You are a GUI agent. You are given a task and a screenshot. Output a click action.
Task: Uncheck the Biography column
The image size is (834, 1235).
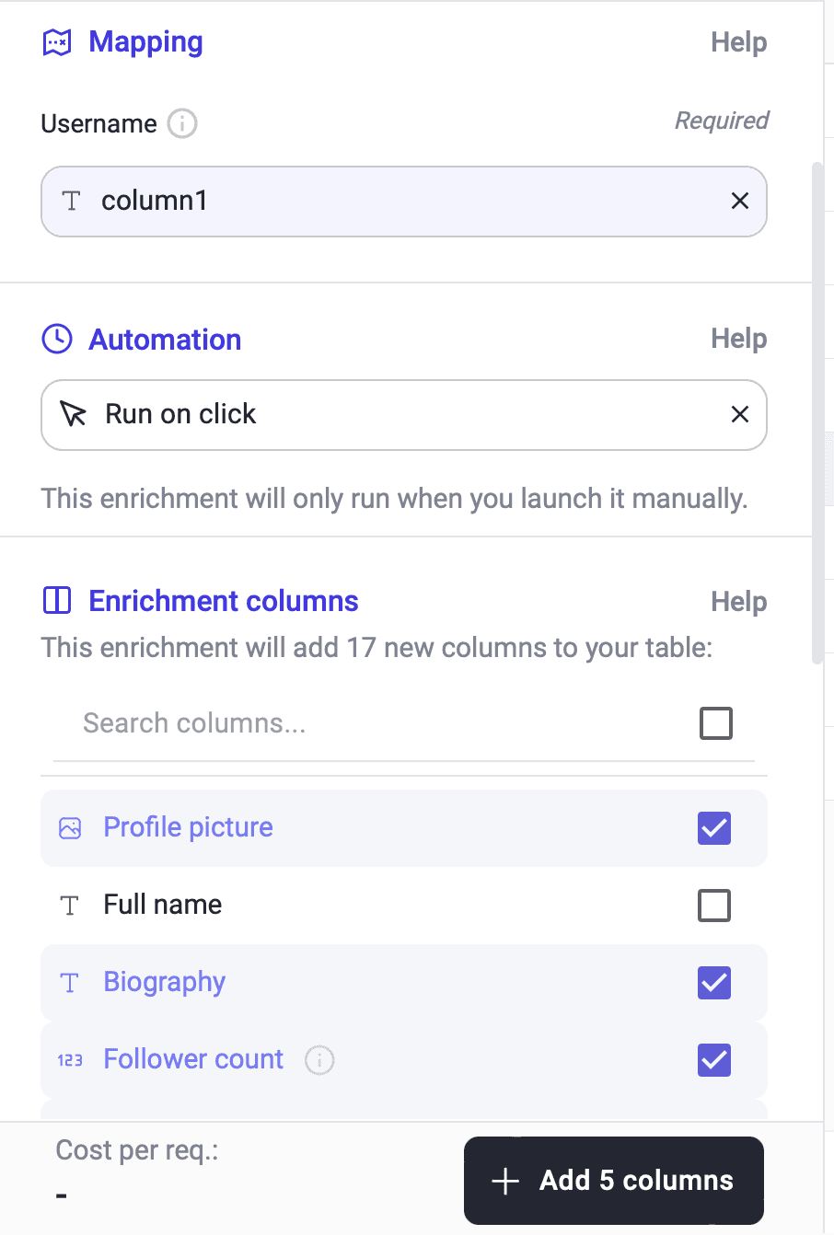(x=714, y=983)
